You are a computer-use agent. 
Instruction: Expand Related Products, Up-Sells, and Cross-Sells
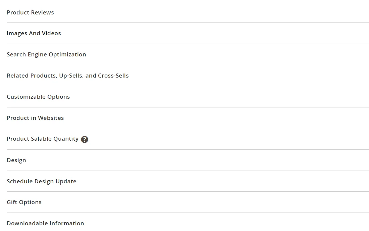tap(68, 76)
